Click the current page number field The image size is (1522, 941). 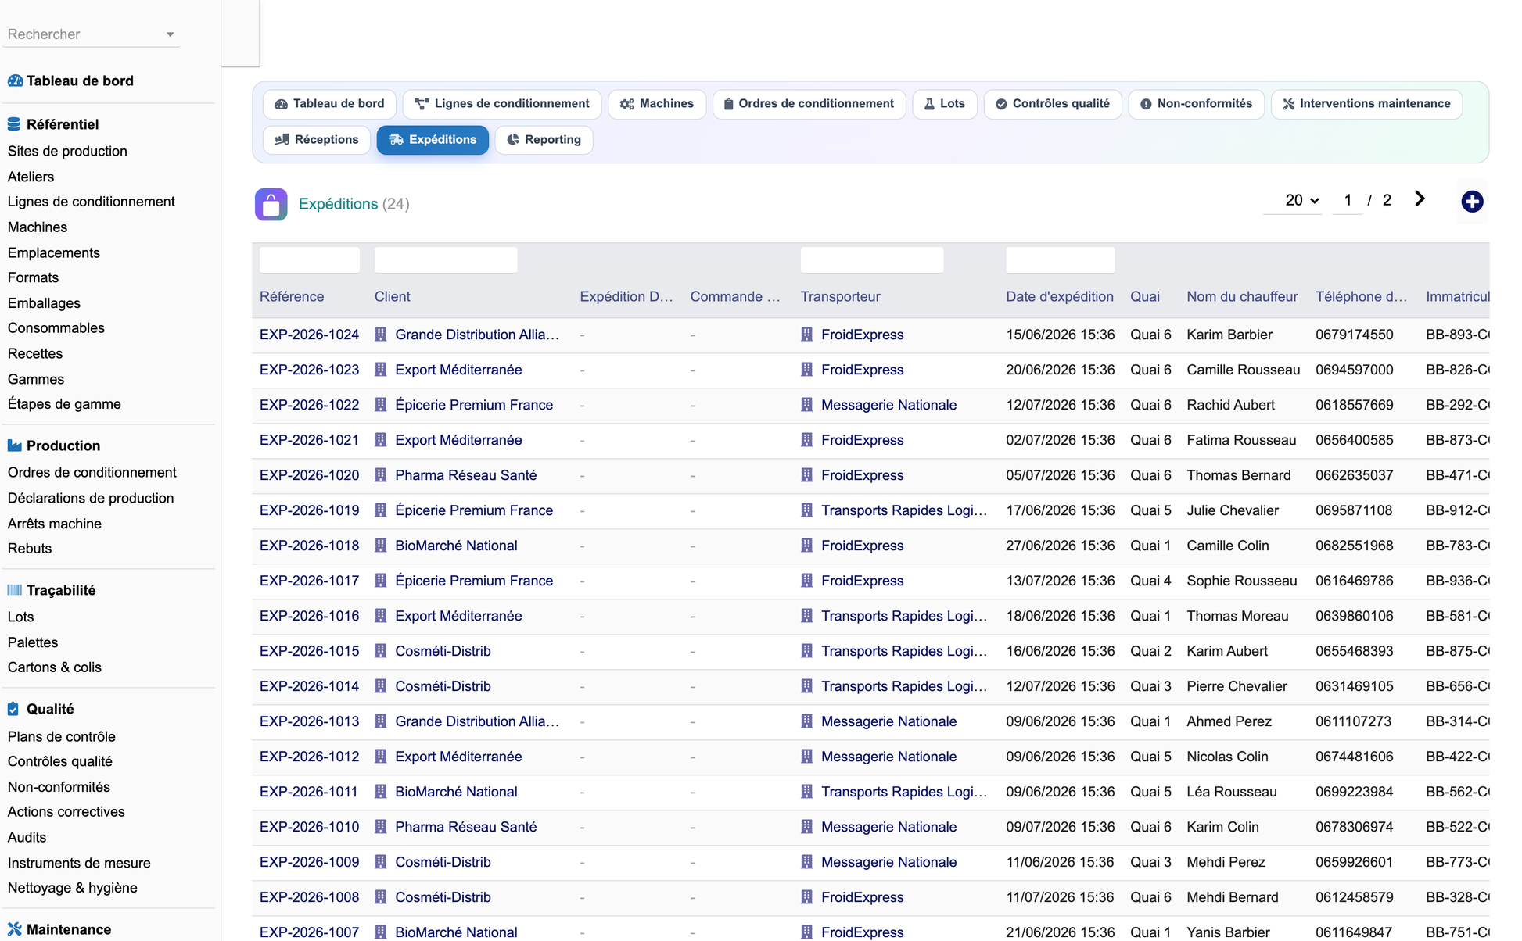[x=1348, y=200]
